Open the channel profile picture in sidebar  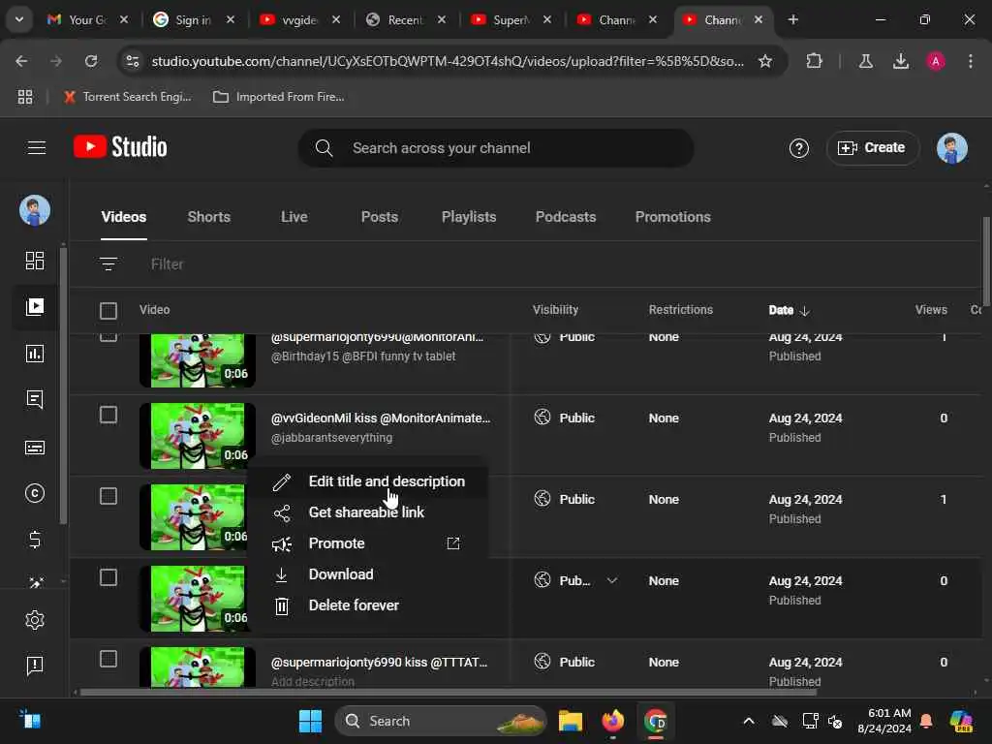pos(35,210)
